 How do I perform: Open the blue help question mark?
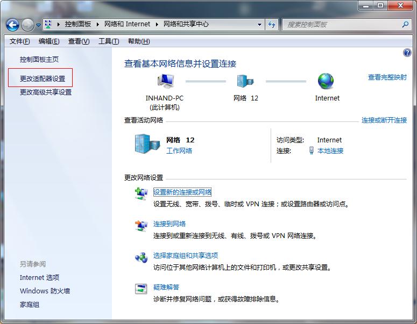tap(407, 53)
